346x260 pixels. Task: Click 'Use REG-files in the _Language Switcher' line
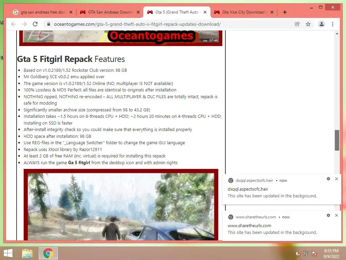tap(104, 143)
